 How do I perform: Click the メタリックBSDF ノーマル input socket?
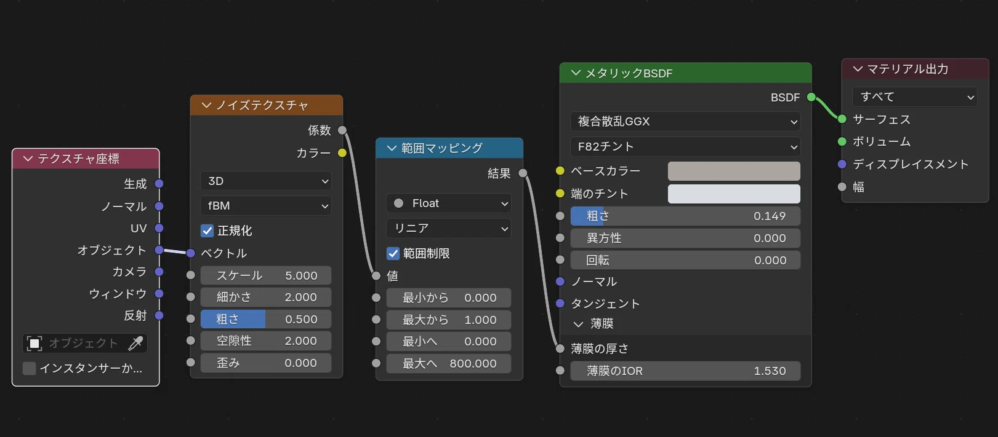click(560, 281)
